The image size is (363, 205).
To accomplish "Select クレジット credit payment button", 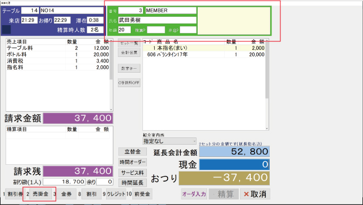I will (x=116, y=194).
